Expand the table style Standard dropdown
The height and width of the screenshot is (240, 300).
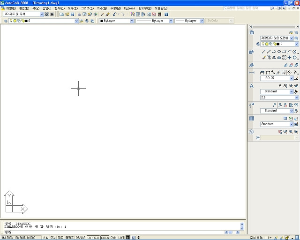click(291, 124)
